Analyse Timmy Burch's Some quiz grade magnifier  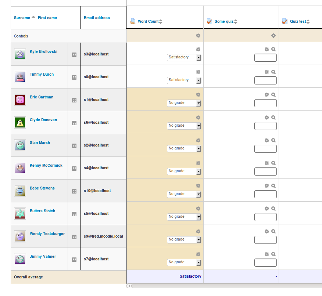[273, 72]
